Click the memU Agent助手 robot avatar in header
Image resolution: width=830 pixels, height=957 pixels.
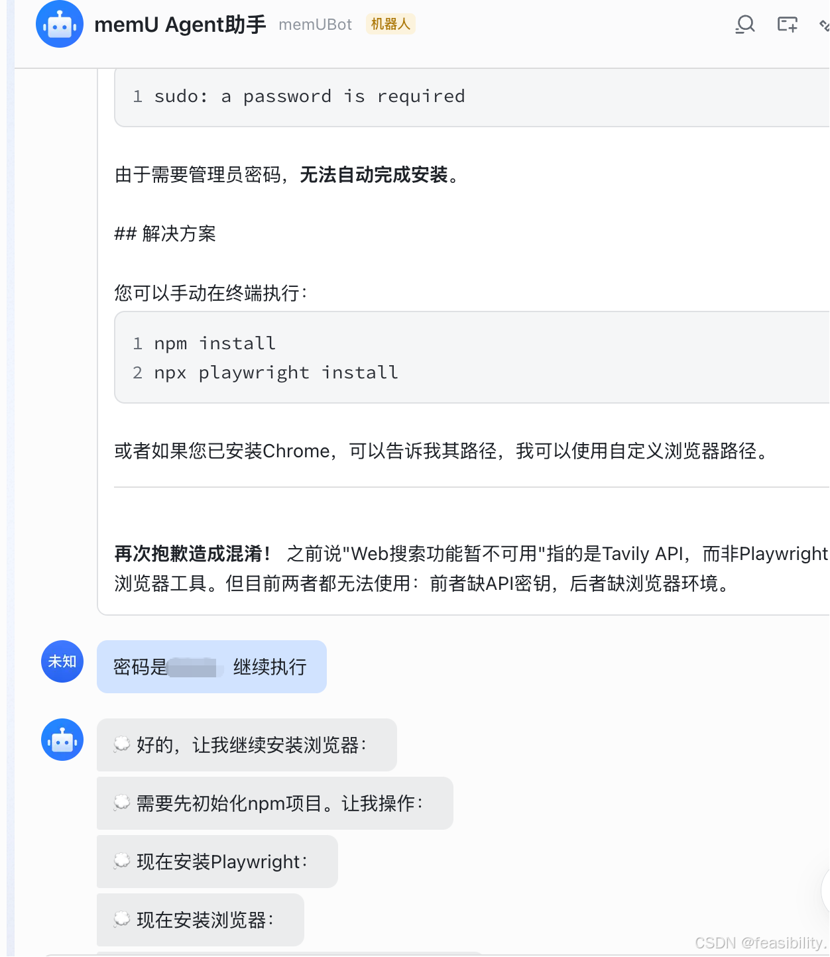(60, 25)
